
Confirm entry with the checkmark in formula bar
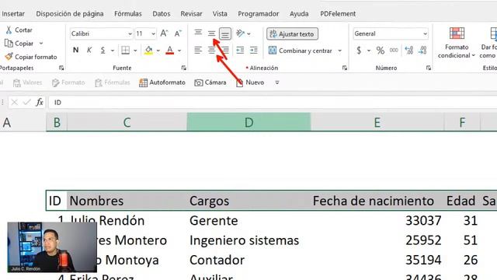pos(27,102)
